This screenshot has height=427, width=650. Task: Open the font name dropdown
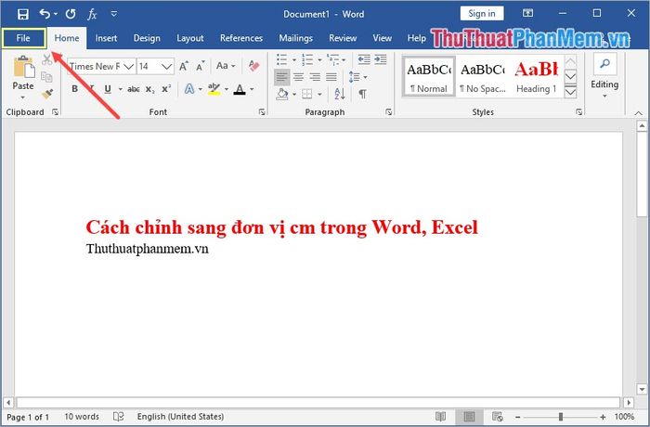click(129, 66)
